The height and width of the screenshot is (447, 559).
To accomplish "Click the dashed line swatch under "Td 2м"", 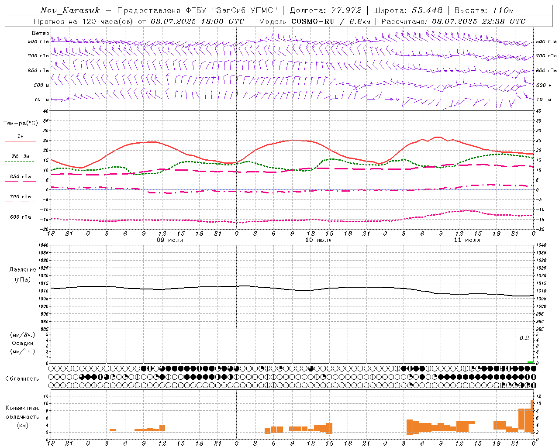I will 20,162.
